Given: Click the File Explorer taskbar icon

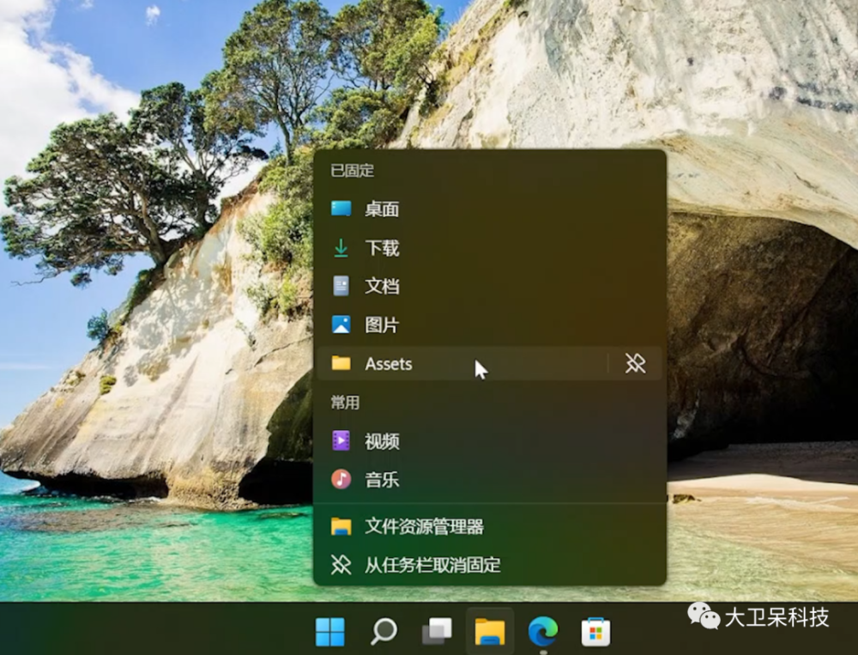Looking at the screenshot, I should click(x=490, y=632).
